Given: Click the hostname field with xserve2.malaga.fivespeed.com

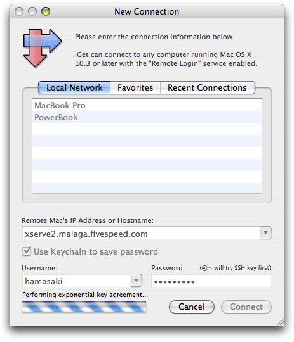Looking at the screenshot, I should 142,233.
